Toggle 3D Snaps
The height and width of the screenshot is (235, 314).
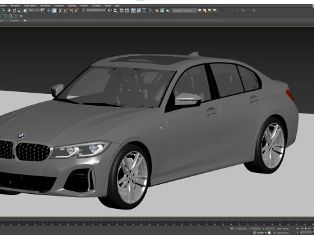pyautogui.click(x=61, y=10)
